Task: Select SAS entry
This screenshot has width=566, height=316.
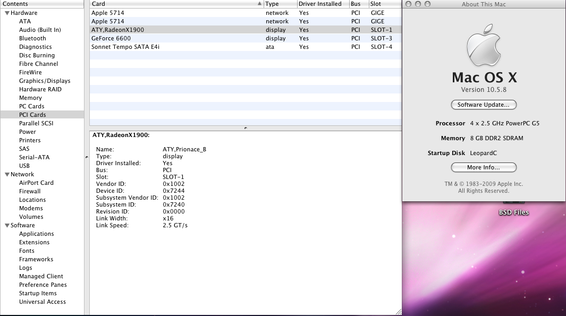Action: tap(24, 149)
